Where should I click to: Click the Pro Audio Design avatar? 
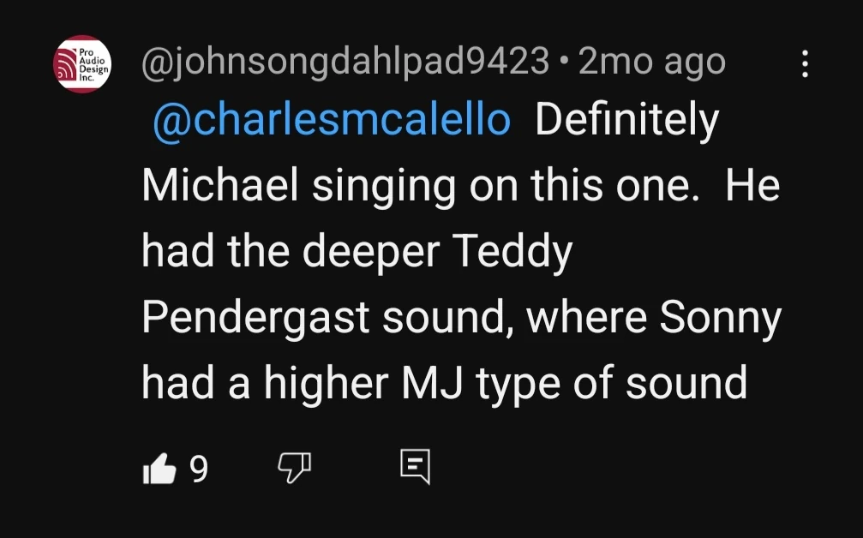82,64
